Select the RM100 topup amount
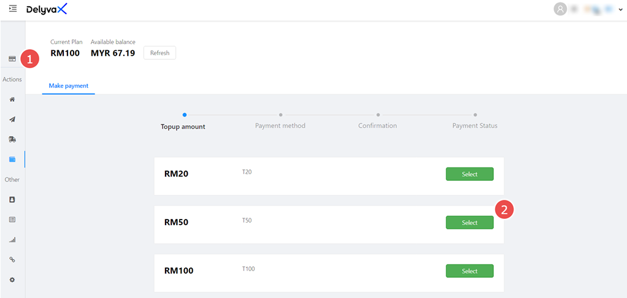The image size is (627, 298). pos(469,271)
